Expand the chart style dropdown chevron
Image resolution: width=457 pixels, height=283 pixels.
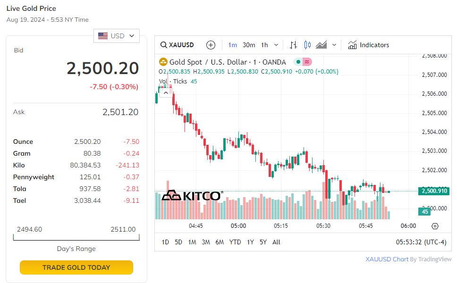(334, 45)
